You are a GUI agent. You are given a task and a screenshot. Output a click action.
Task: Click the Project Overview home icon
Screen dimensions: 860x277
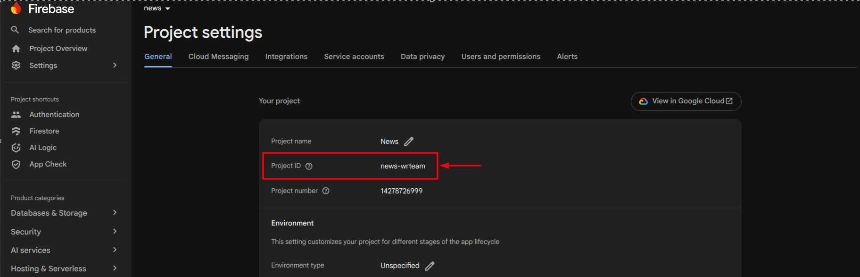[16, 49]
